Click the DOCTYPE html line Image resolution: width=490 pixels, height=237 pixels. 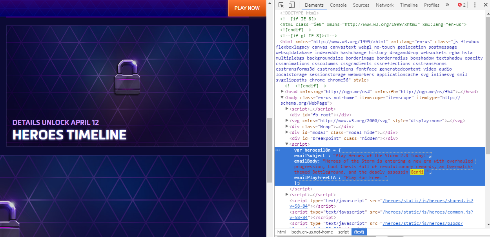pyautogui.click(x=299, y=13)
